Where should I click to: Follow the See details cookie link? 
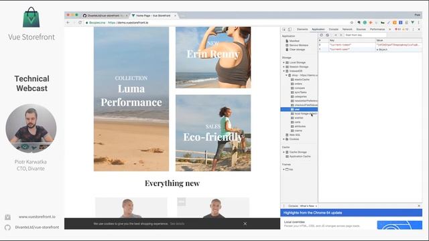click(x=177, y=224)
